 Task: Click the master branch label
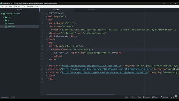(x=147, y=97)
